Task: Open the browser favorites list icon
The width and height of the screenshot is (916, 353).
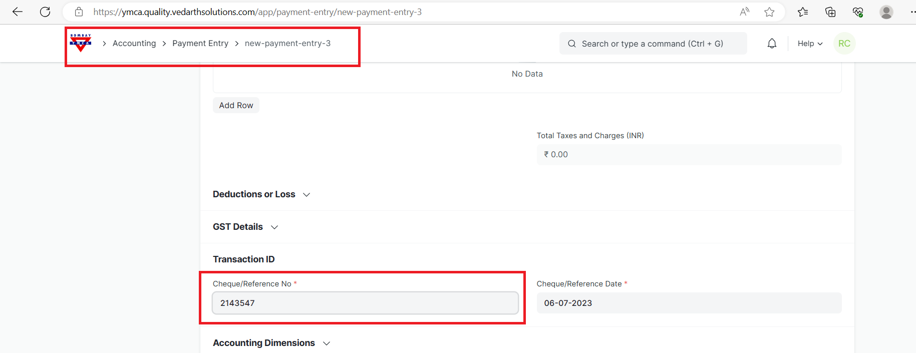Action: 803,12
